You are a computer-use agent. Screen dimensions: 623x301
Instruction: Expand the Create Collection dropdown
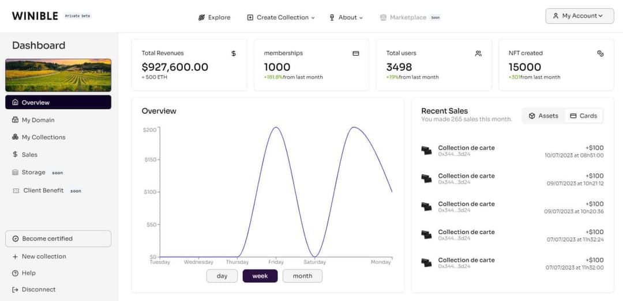click(281, 18)
